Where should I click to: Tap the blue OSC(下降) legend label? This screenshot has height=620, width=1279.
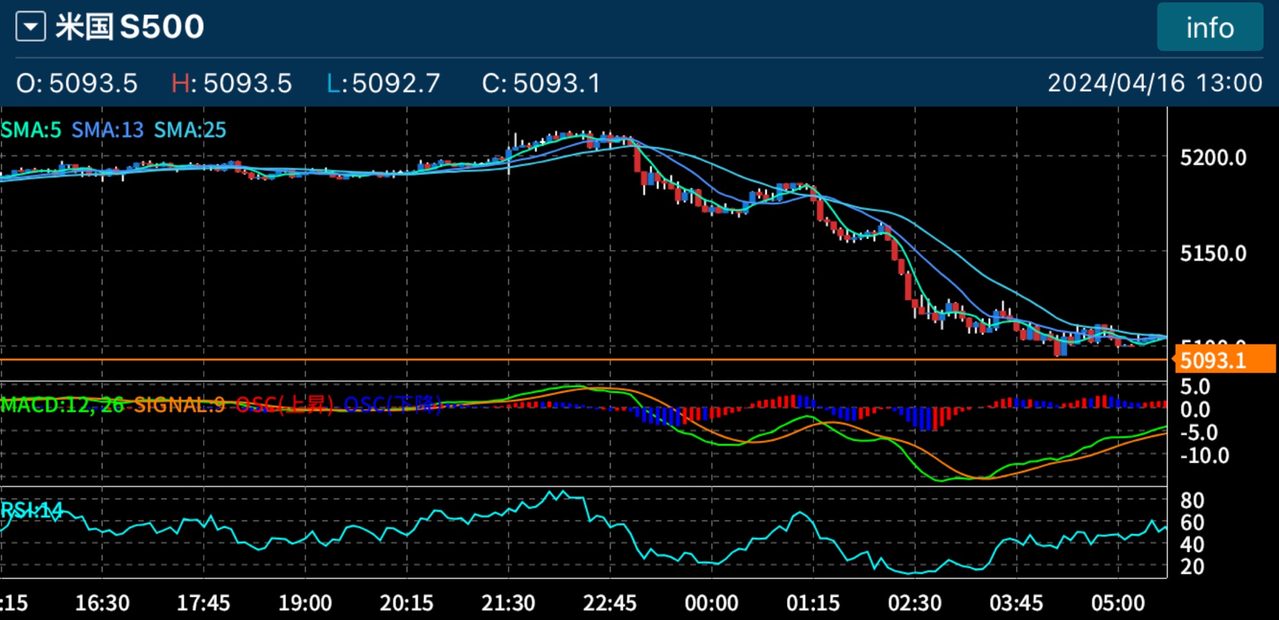click(x=392, y=405)
